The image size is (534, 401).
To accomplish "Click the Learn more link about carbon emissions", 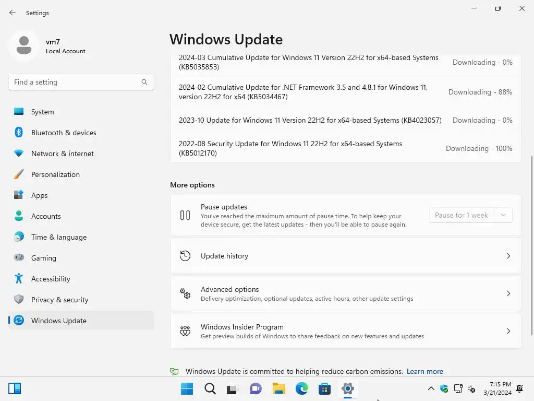I will (x=424, y=371).
